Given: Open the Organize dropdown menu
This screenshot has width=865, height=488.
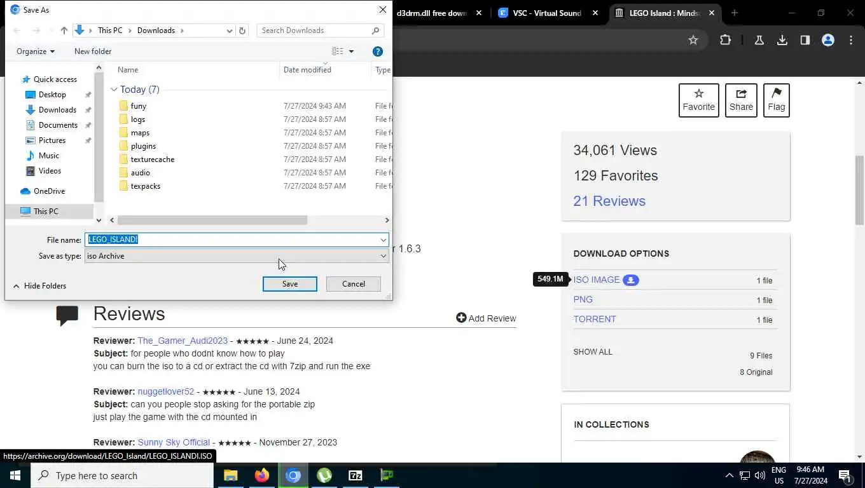Looking at the screenshot, I should coord(36,51).
